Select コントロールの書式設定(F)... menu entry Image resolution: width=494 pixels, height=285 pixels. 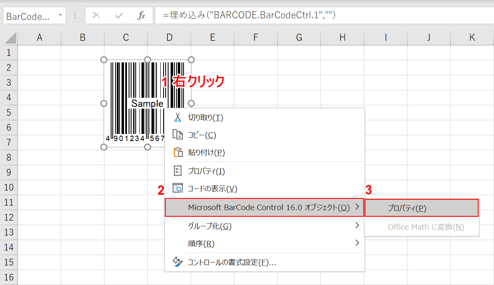(232, 262)
